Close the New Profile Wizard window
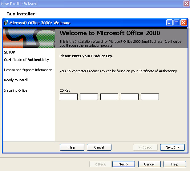Viewport: 190px width, 171px height. pyautogui.click(x=186, y=3)
